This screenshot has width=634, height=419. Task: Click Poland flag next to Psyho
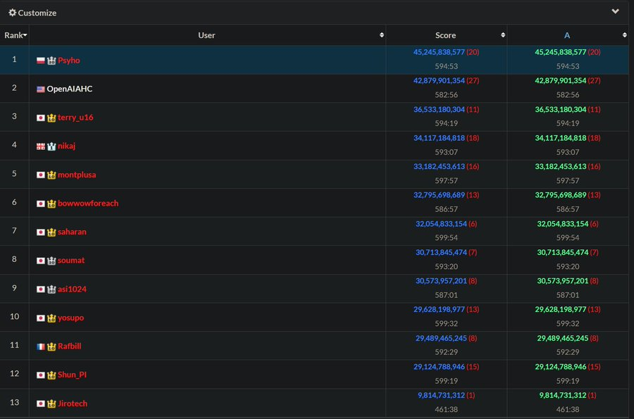pyautogui.click(x=40, y=61)
